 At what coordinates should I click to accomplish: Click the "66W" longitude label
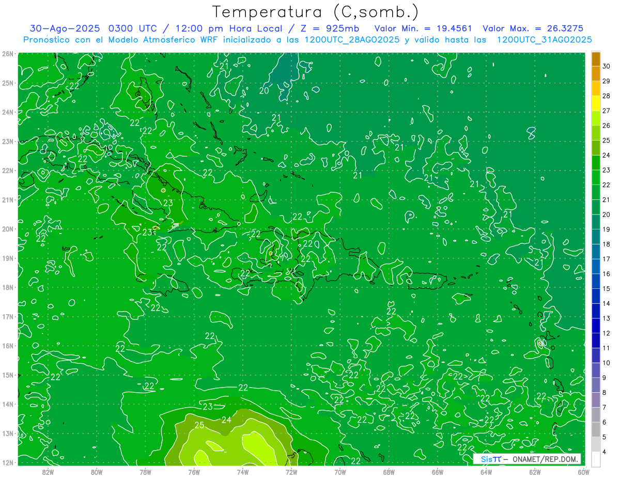pyautogui.click(x=438, y=471)
